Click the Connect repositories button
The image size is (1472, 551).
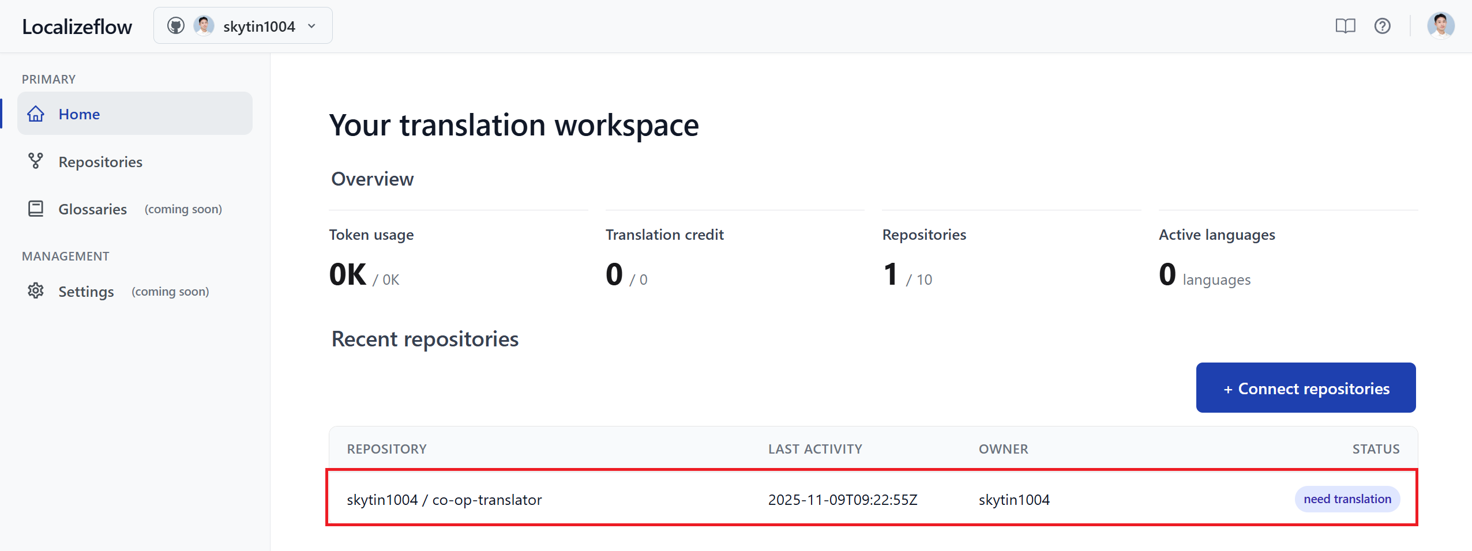point(1305,387)
